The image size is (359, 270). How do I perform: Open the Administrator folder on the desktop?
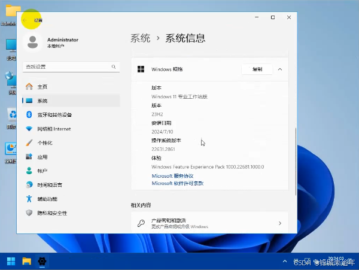tap(10, 15)
